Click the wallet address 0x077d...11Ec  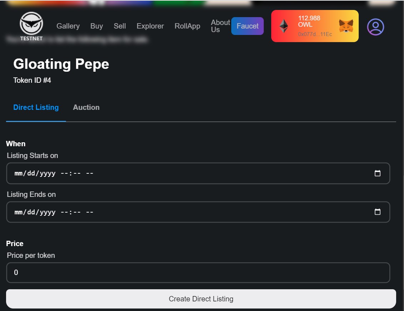315,35
